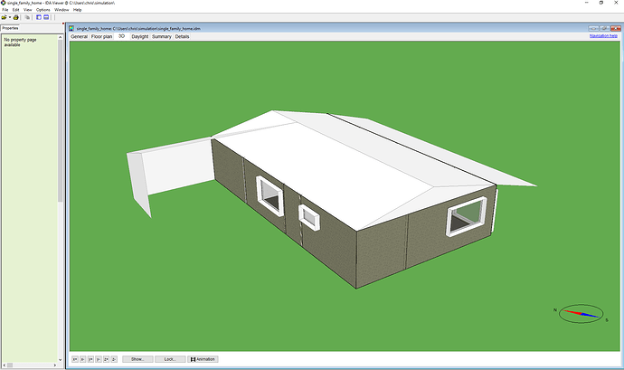Click the y- view direction button
The width and height of the screenshot is (624, 370).
pyautogui.click(x=99, y=359)
